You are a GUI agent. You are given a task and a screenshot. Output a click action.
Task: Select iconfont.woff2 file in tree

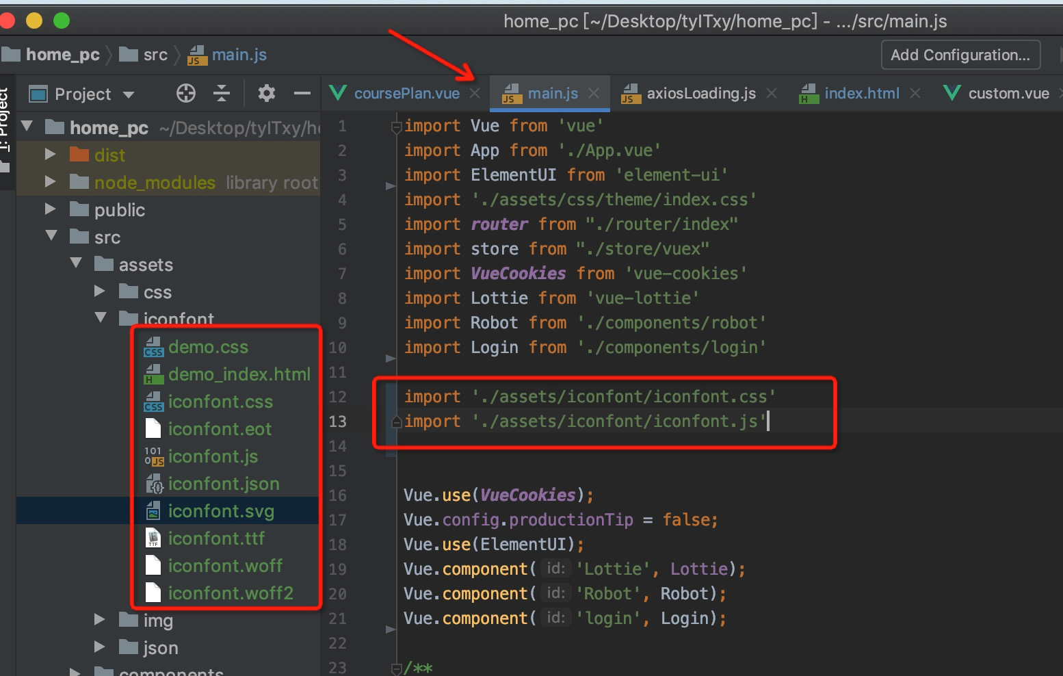point(231,593)
